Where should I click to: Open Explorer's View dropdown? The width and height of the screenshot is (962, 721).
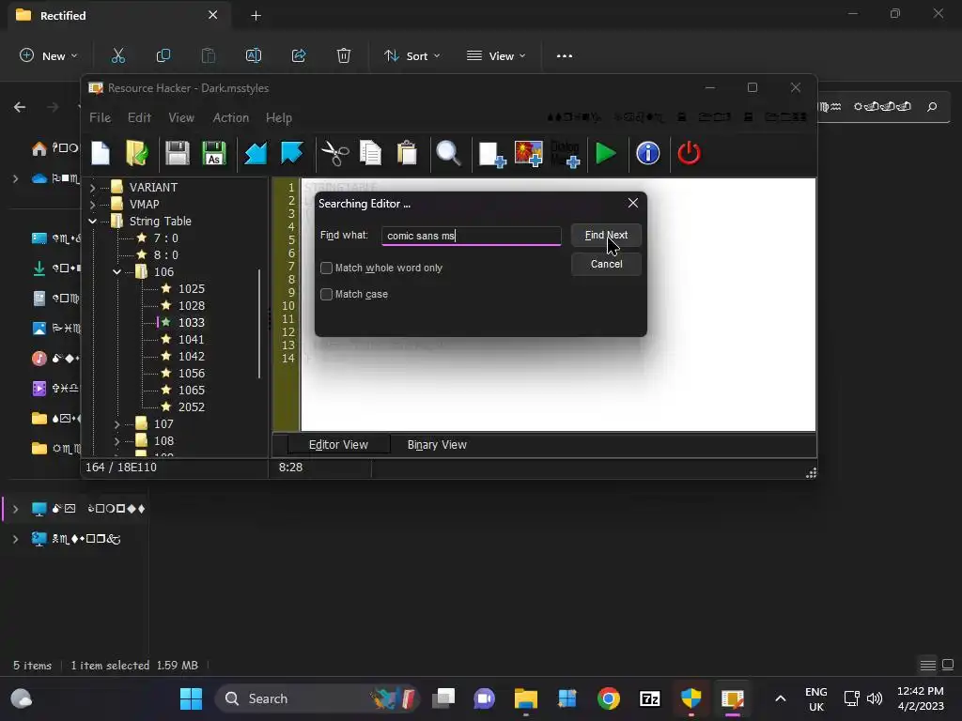click(x=496, y=55)
